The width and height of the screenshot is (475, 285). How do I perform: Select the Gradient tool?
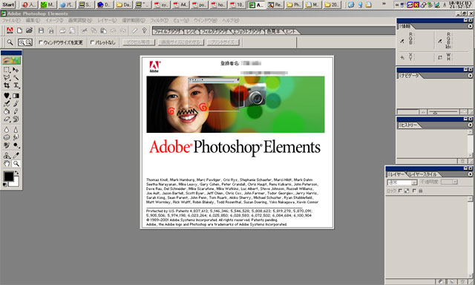coord(16,96)
